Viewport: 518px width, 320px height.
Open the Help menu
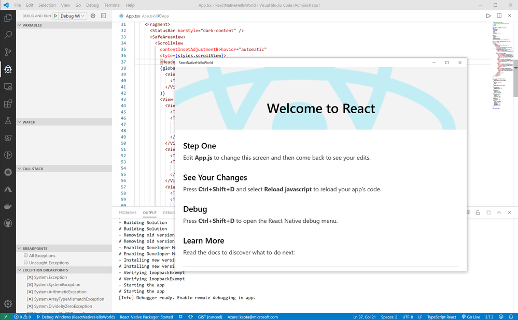click(x=130, y=5)
